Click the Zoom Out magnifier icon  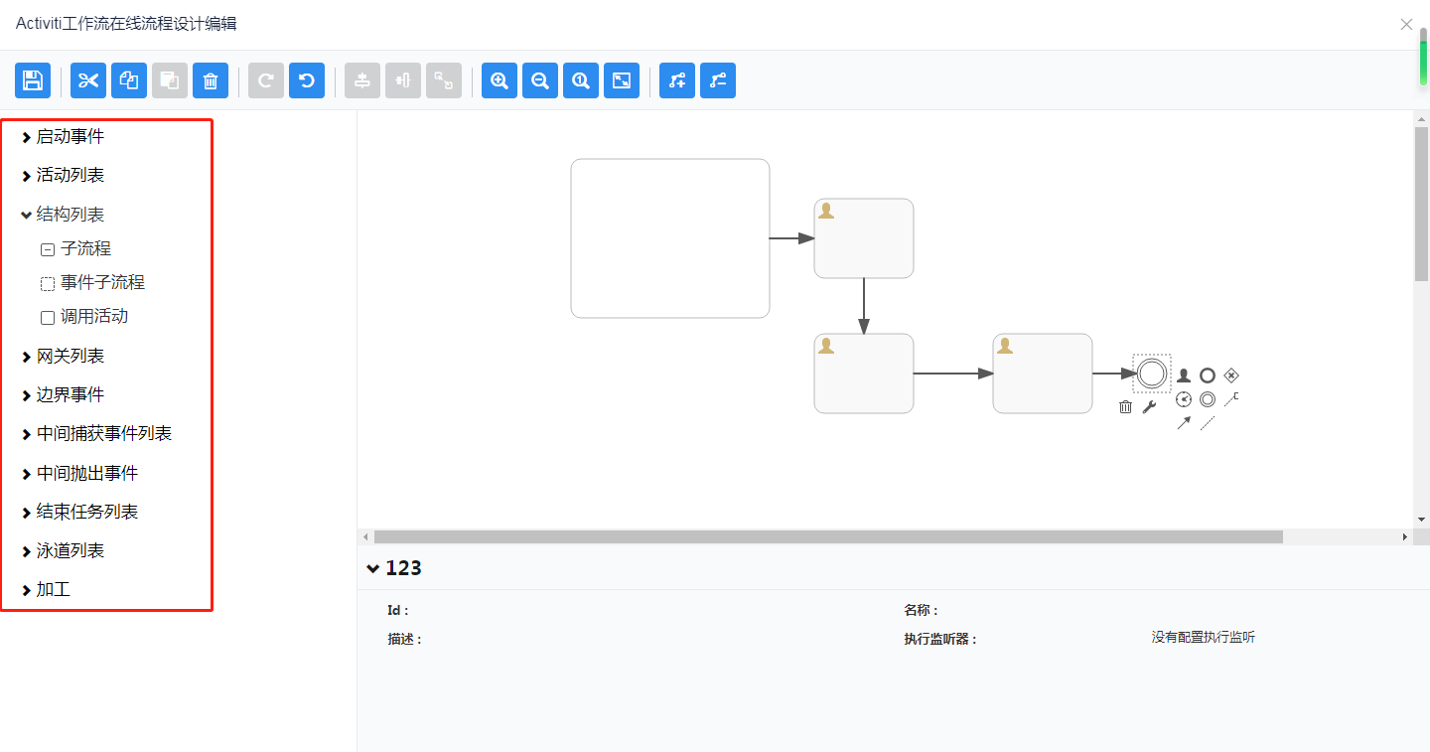(540, 80)
